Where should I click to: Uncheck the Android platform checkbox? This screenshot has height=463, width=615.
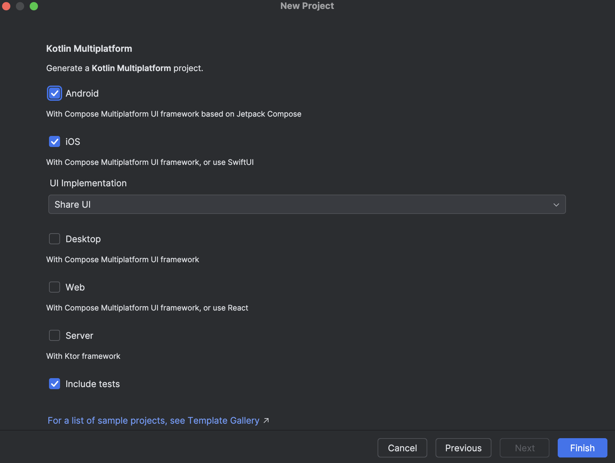[x=55, y=93]
